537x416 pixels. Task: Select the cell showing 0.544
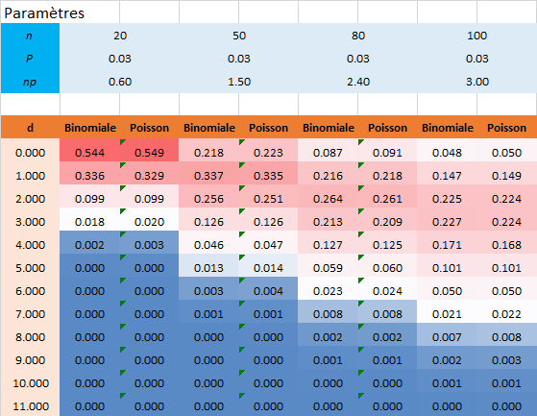[x=89, y=153]
